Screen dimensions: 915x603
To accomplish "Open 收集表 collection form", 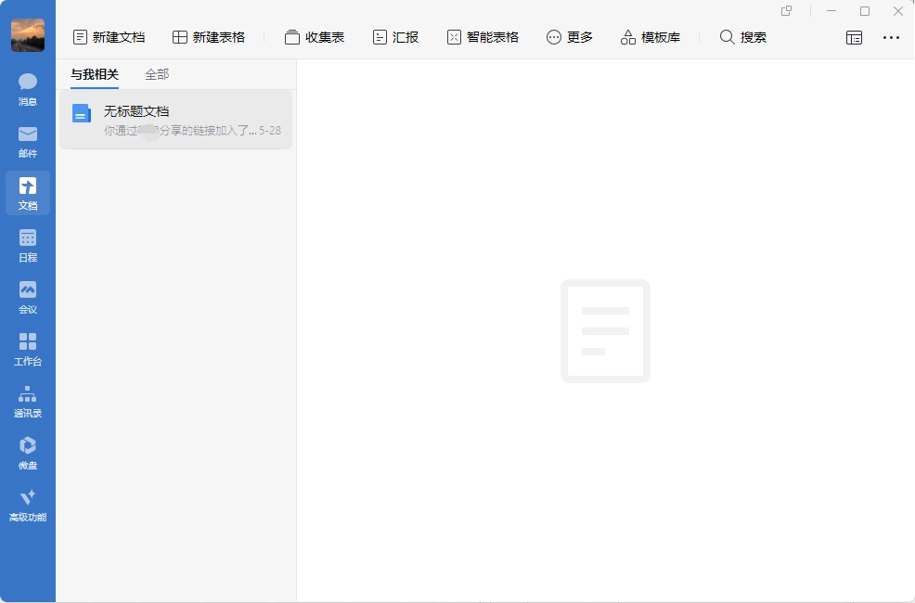I will pos(315,37).
